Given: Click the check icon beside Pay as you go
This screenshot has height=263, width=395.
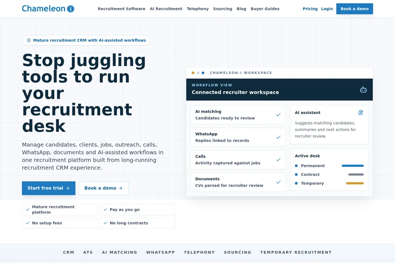Looking at the screenshot, I should point(105,210).
